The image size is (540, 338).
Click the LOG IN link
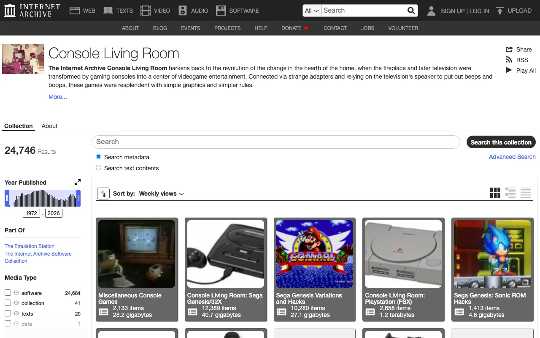(479, 11)
